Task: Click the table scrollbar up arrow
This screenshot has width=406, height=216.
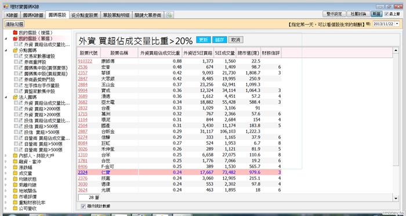Action: [396, 50]
